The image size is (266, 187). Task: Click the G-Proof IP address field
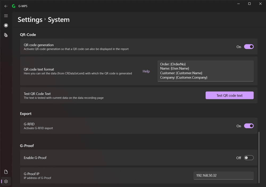[x=223, y=176]
